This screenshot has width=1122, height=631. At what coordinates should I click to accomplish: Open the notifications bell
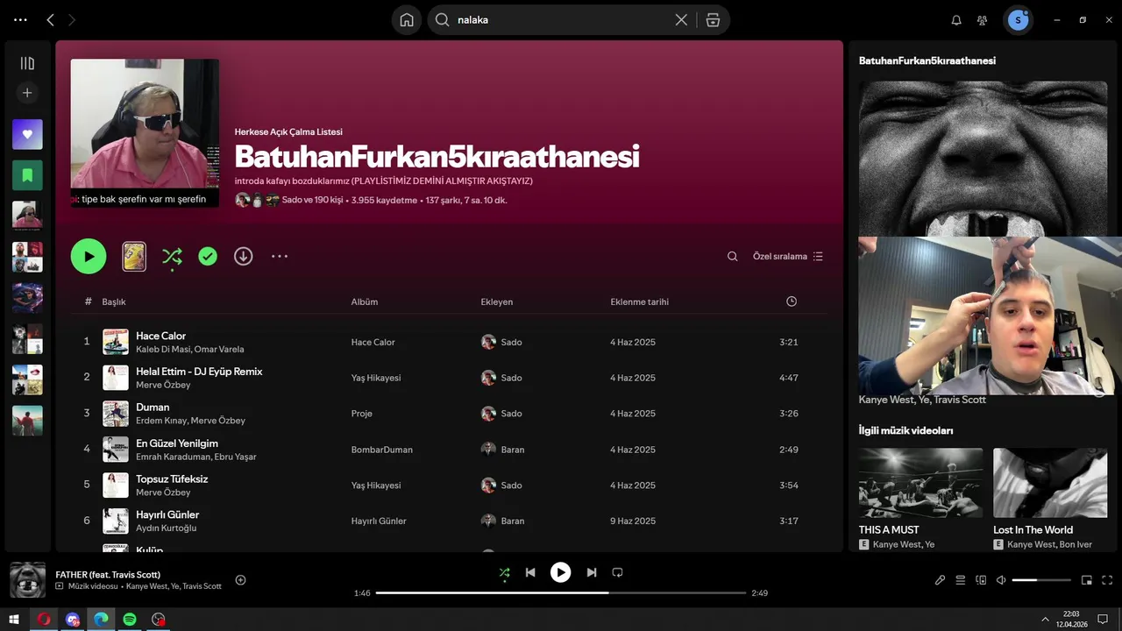coord(956,20)
